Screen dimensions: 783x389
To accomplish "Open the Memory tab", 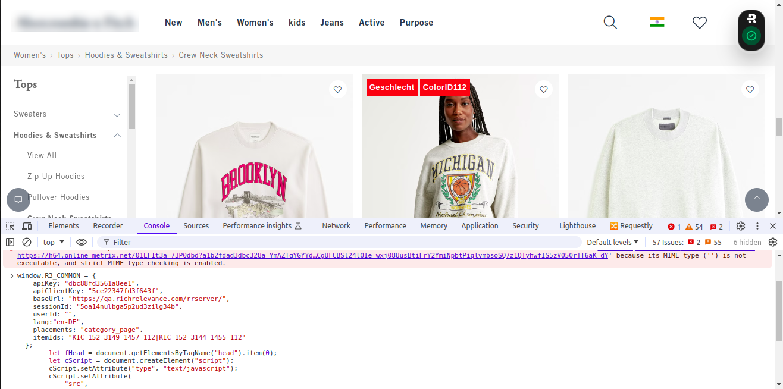I will 434,226.
